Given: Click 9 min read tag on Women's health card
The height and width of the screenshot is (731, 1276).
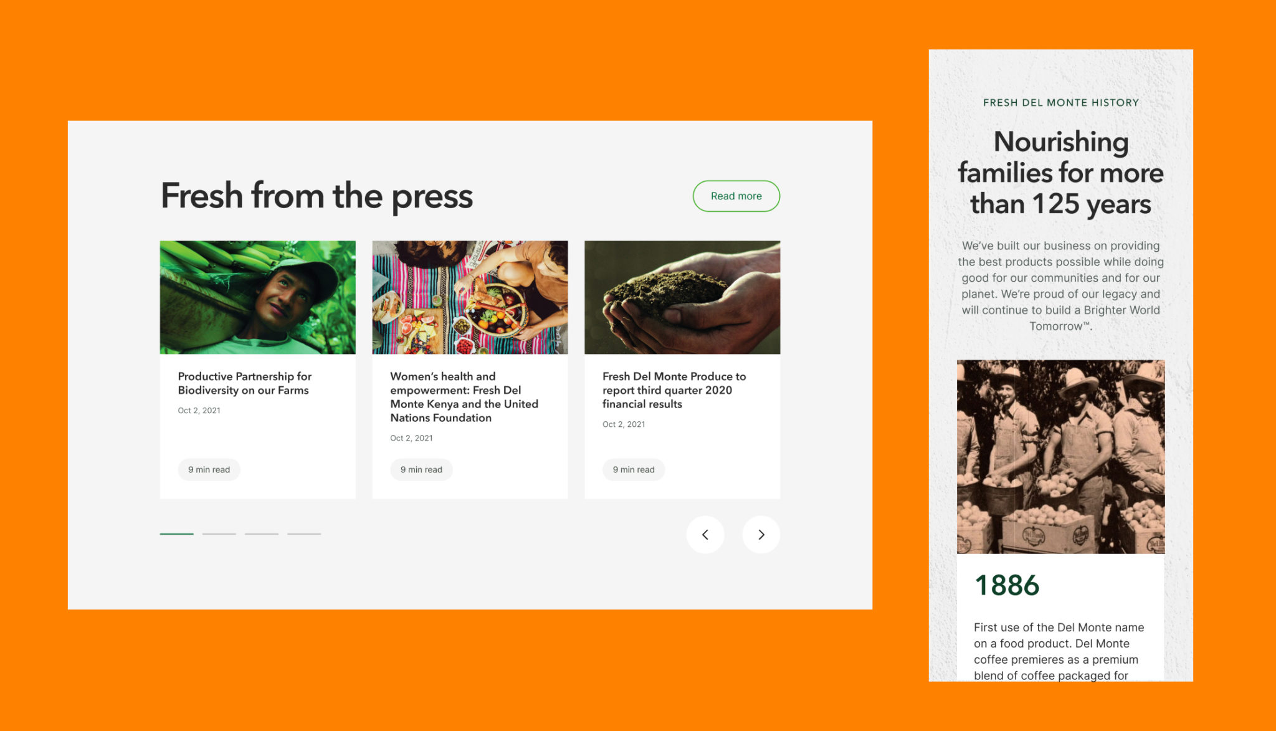Looking at the screenshot, I should 421,469.
